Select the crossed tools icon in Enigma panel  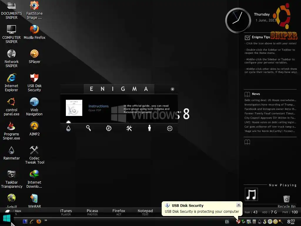(x=129, y=128)
